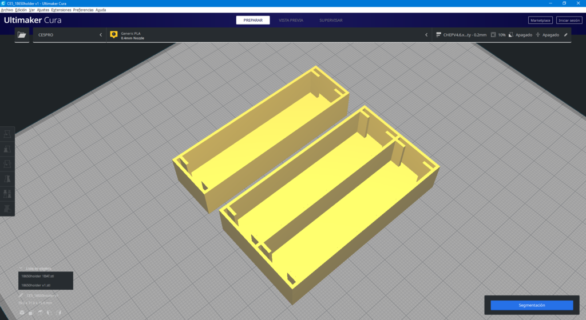The image size is (586, 320).
Task: Select the Rotate tool in the left toolbar
Action: point(7,164)
